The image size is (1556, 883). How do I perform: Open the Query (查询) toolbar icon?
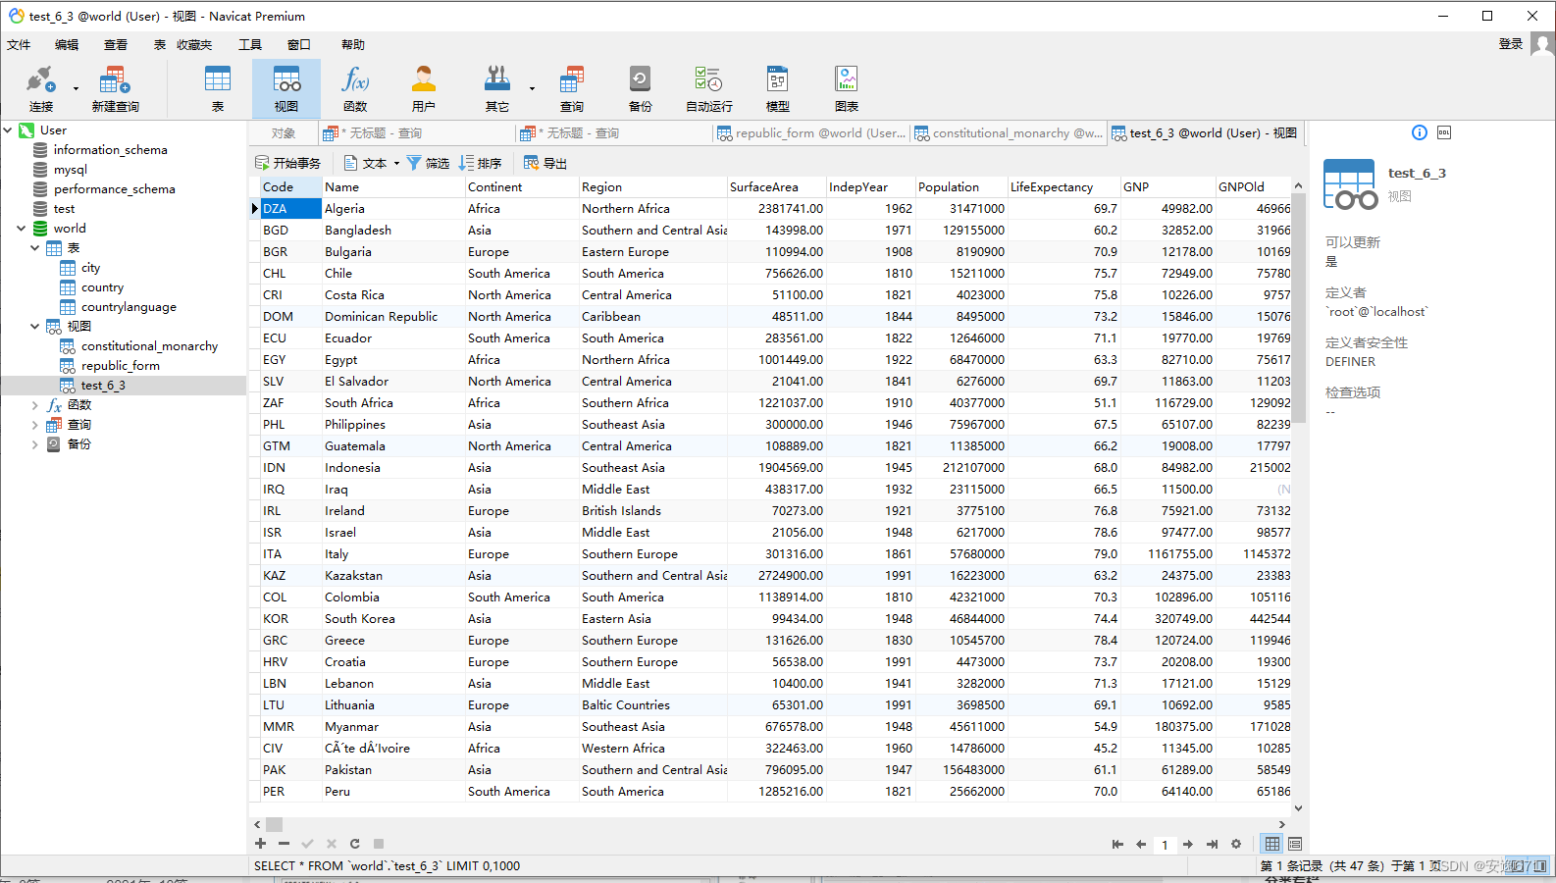point(572,88)
